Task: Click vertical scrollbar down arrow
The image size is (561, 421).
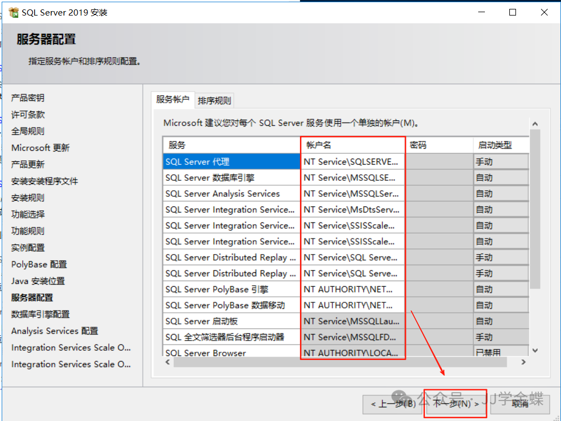Action: 535,351
